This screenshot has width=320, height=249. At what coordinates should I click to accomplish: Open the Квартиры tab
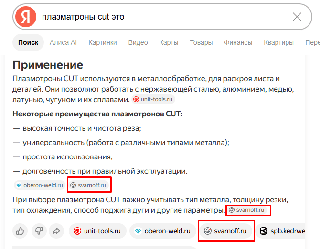click(x=278, y=42)
